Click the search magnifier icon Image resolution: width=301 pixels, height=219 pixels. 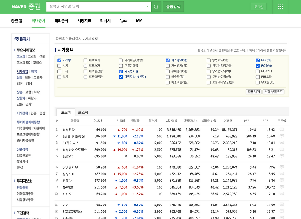coord(156,7)
